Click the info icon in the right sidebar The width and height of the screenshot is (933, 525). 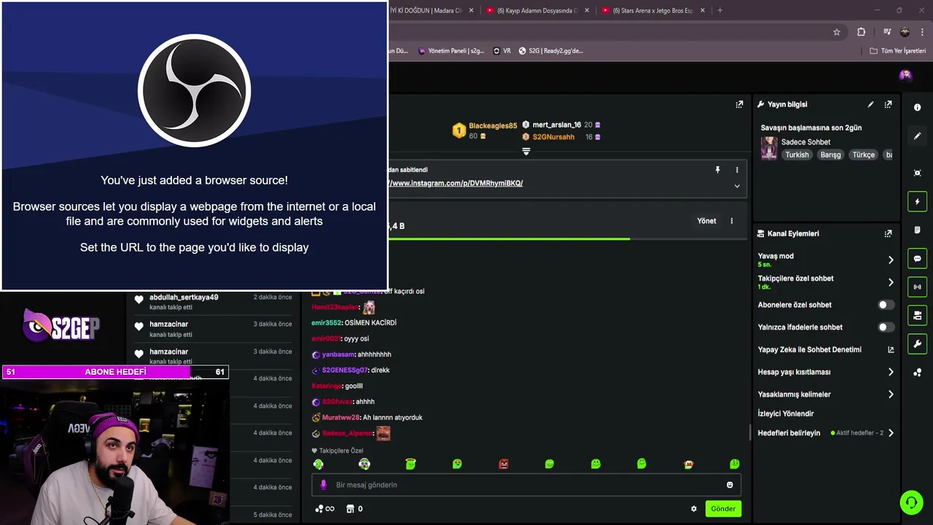click(918, 107)
